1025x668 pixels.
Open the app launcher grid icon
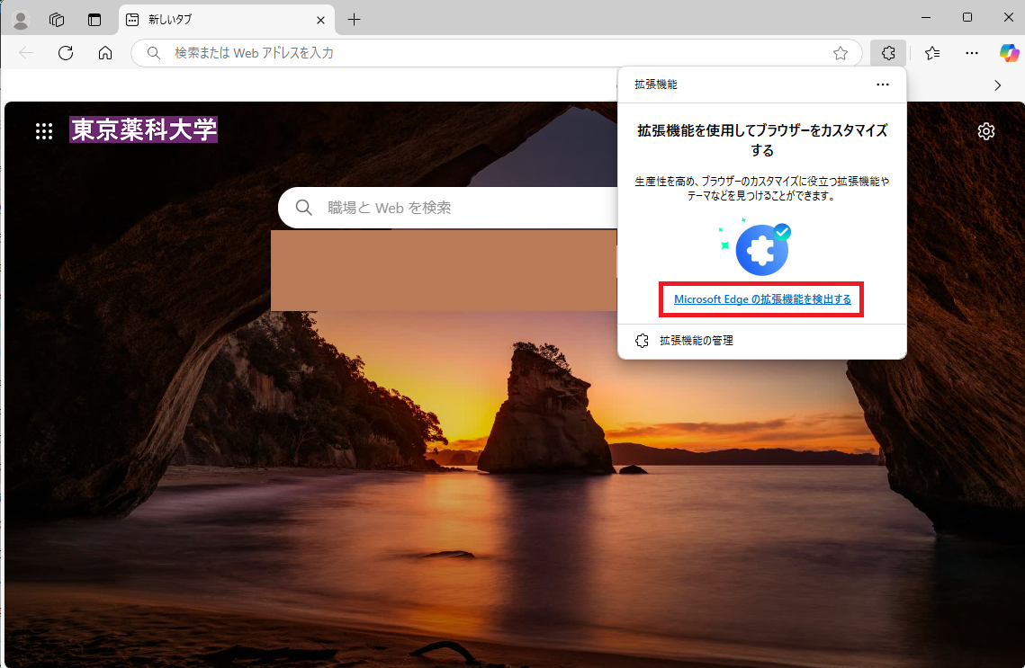click(43, 131)
